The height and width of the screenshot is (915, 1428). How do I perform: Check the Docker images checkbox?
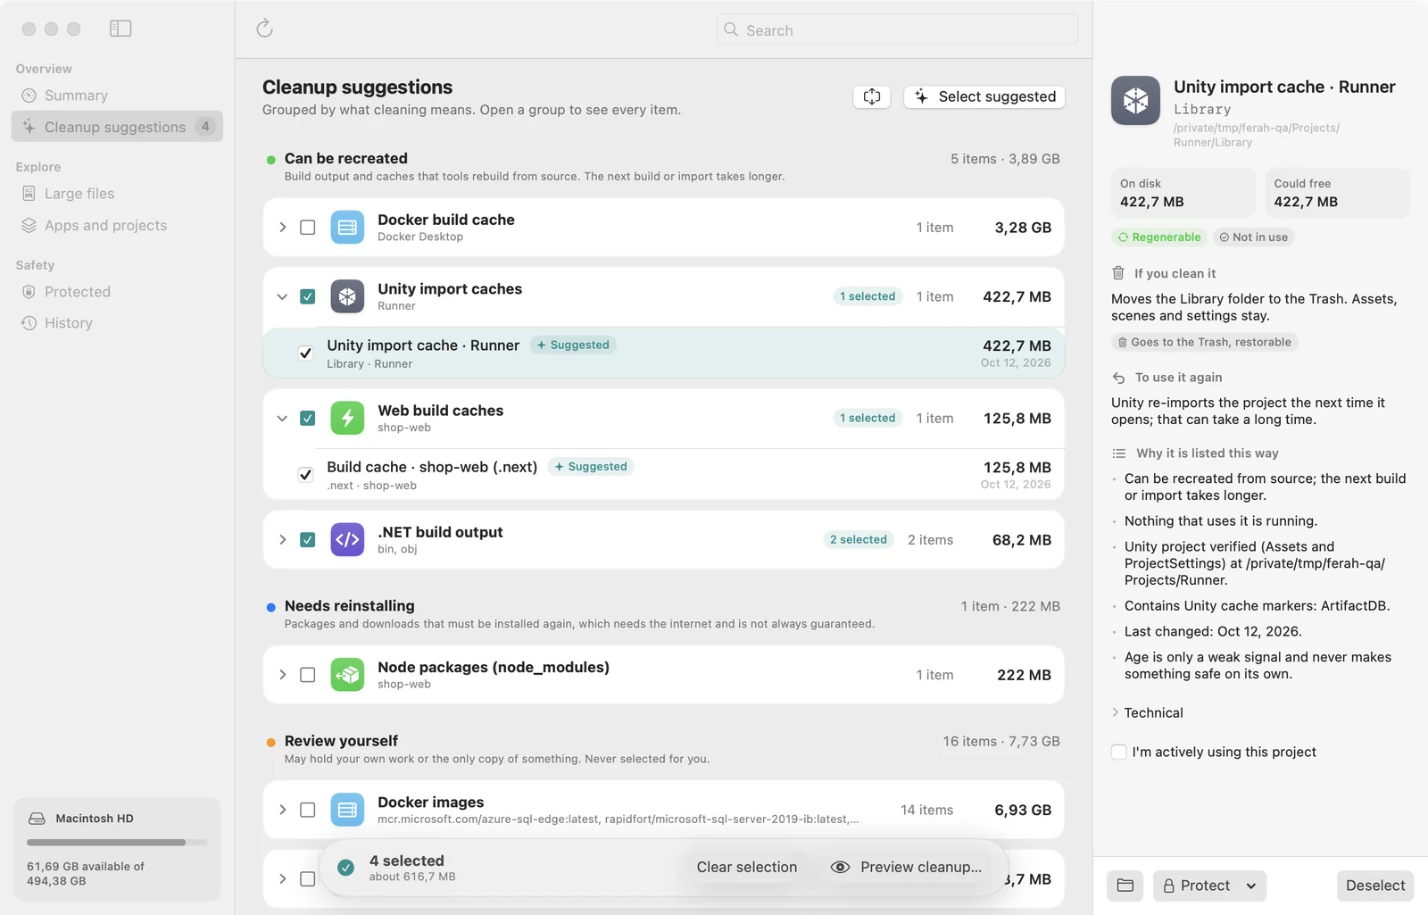tap(308, 810)
